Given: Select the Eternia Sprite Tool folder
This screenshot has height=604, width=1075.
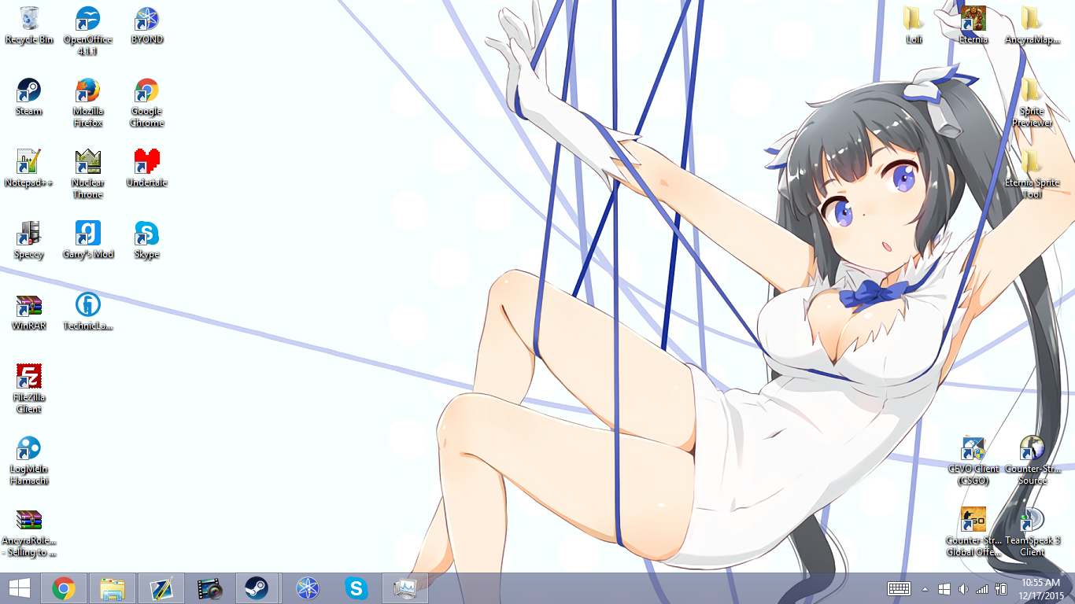Looking at the screenshot, I should 1032,174.
